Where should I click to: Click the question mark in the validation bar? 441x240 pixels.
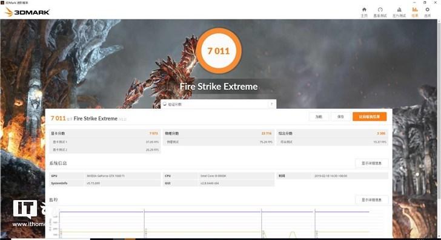(x=271, y=104)
